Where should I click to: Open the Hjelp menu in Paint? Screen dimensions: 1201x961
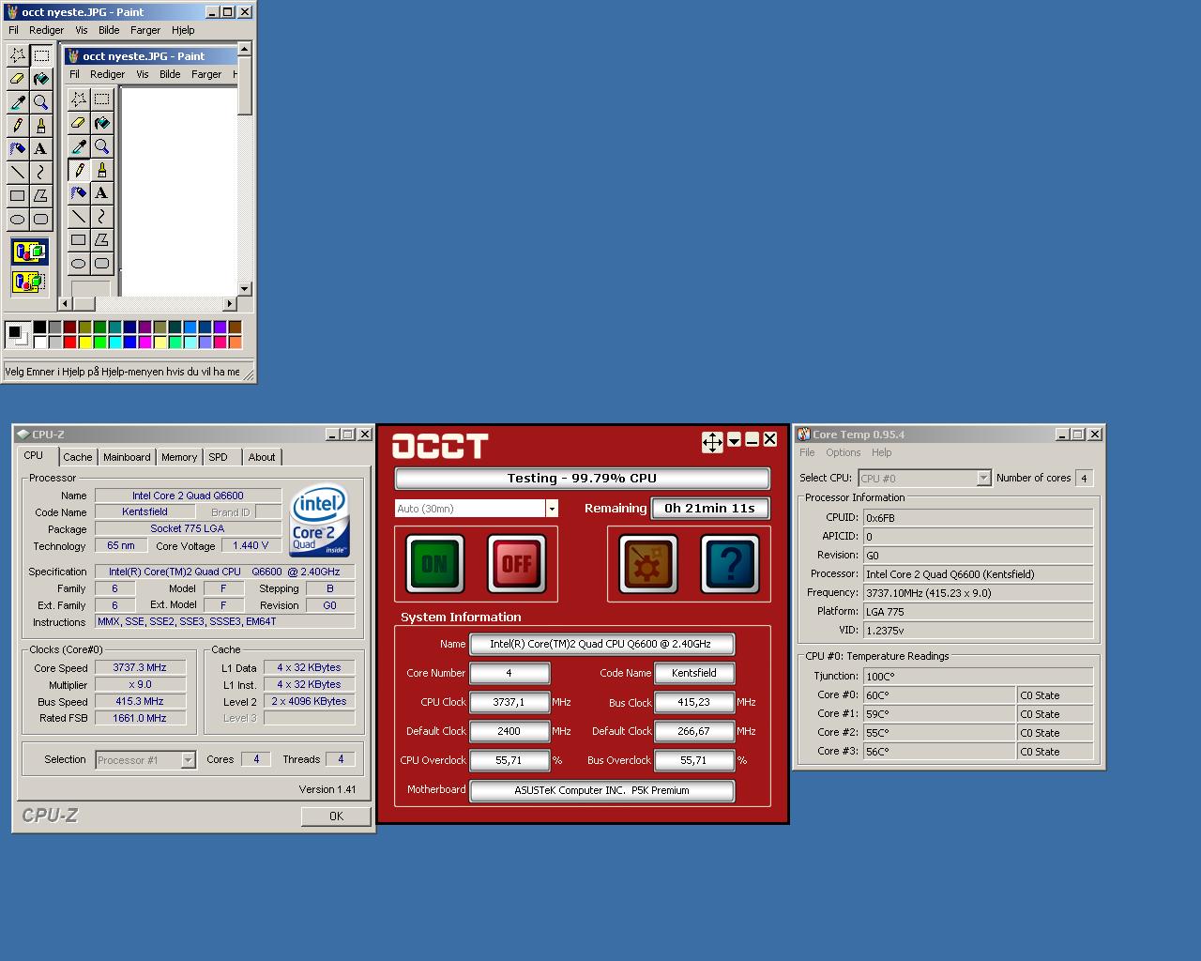click(183, 30)
